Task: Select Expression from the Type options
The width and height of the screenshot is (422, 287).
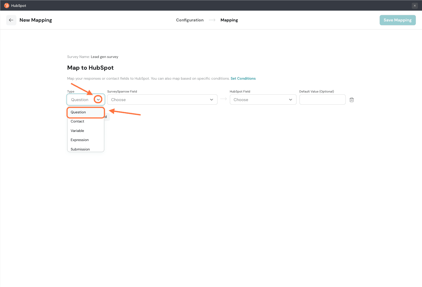Action: pyautogui.click(x=80, y=140)
